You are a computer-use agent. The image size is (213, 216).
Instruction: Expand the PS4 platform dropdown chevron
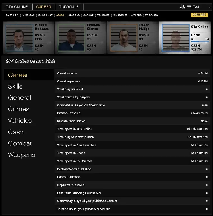click(210, 7)
